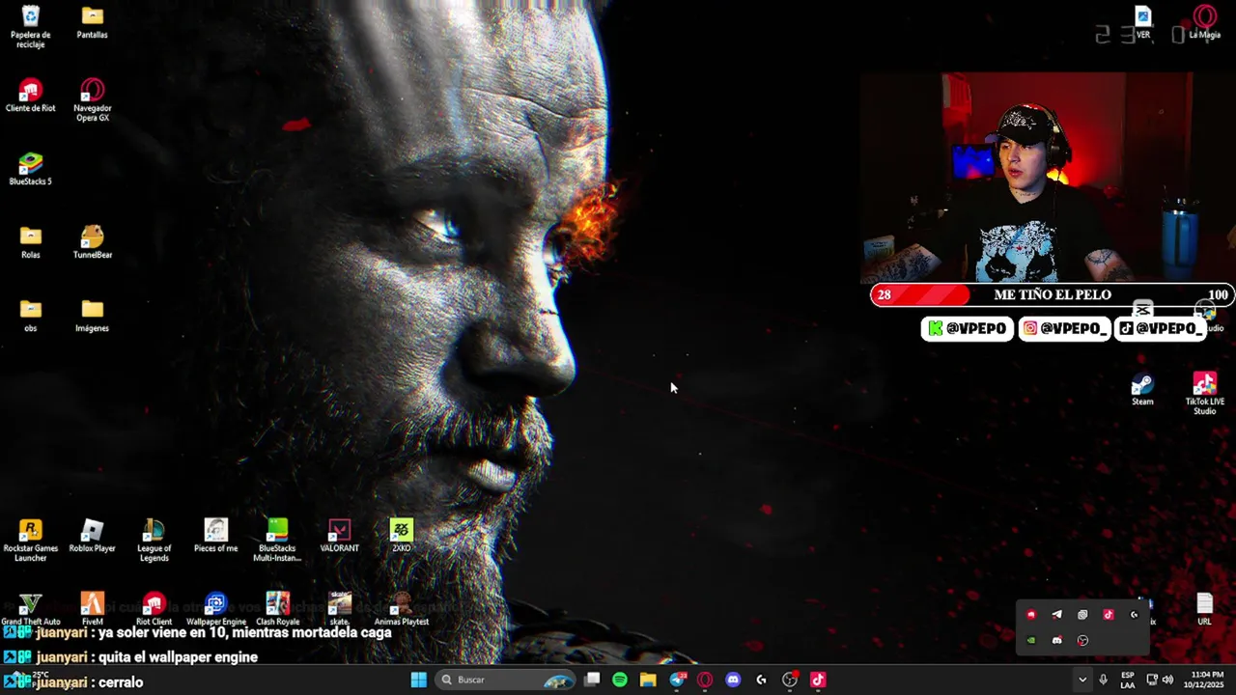The width and height of the screenshot is (1236, 695).
Task: Launch Clash Royale desktop icon
Action: (x=277, y=609)
